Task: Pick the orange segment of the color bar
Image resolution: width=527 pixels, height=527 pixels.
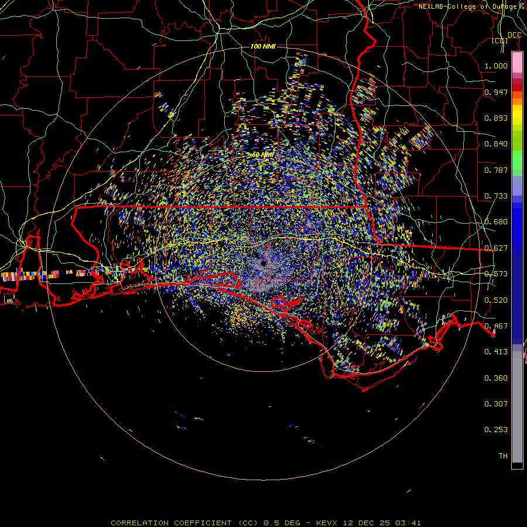Action: coord(517,101)
